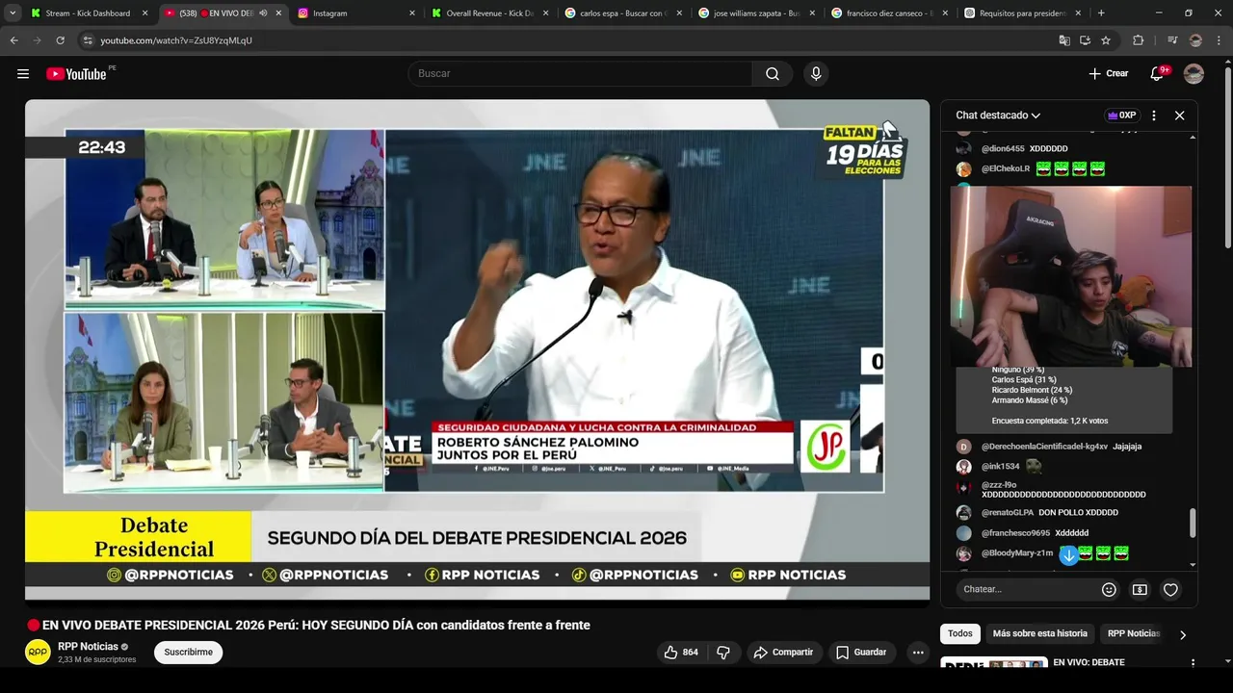Open the Chrome three-dot menu
Image resolution: width=1233 pixels, height=693 pixels.
point(1218,40)
